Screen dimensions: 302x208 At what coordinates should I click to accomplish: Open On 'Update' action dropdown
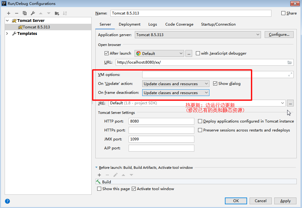click(x=176, y=84)
